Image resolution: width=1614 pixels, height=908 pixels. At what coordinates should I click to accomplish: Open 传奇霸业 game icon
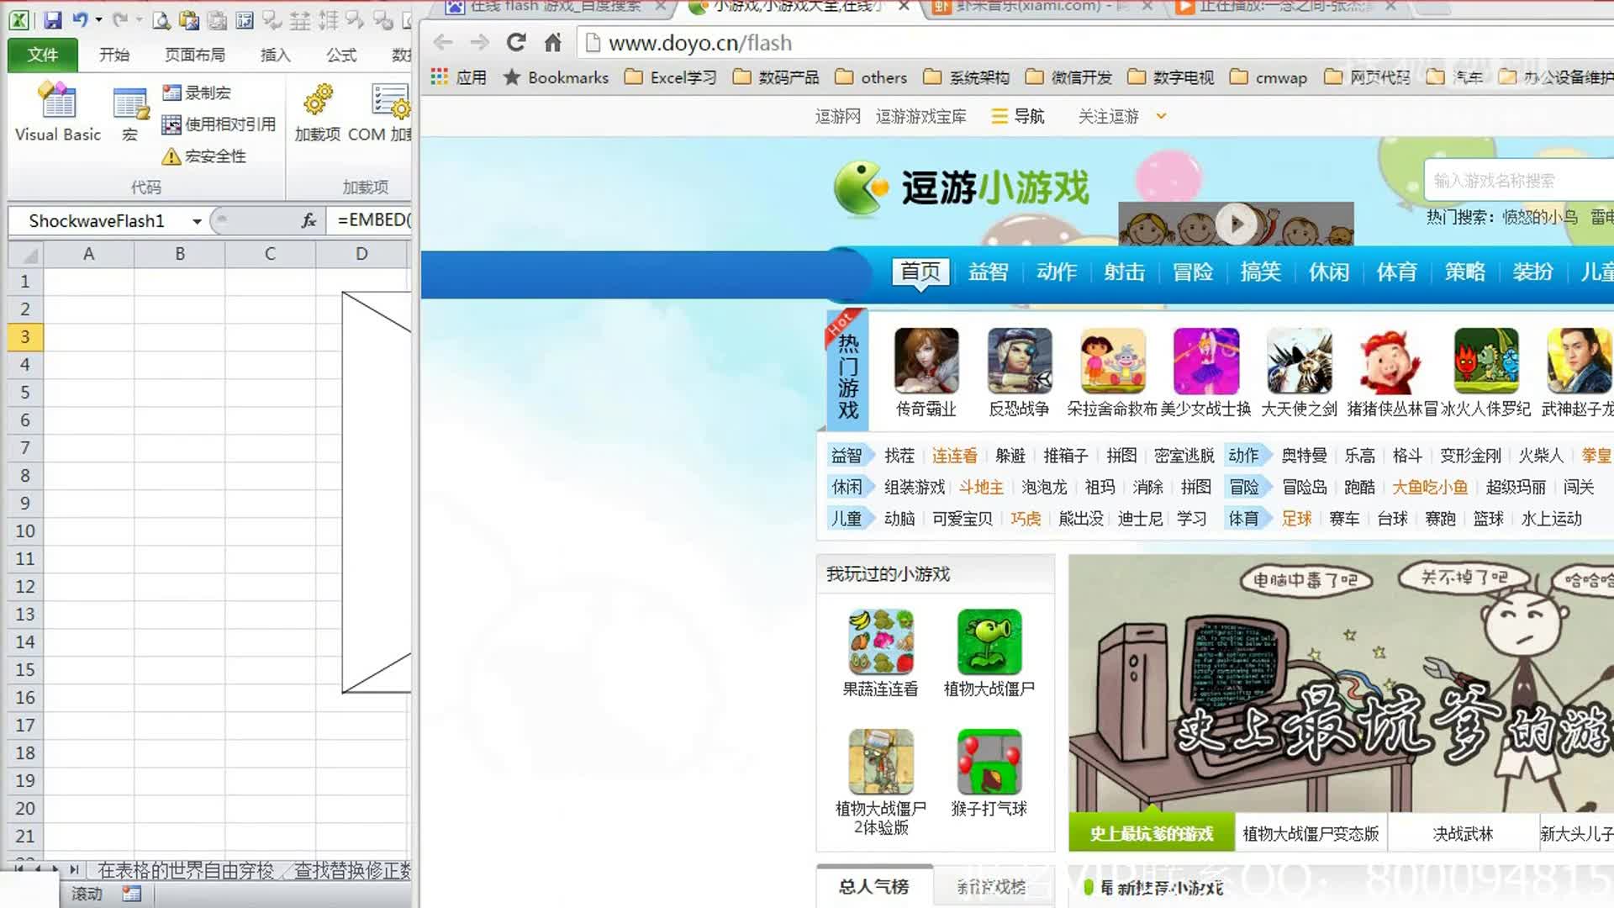(x=926, y=361)
